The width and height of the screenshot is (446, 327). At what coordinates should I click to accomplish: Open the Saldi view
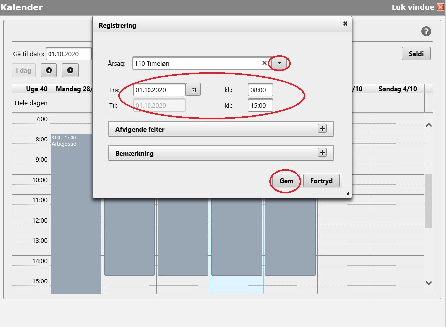point(416,54)
